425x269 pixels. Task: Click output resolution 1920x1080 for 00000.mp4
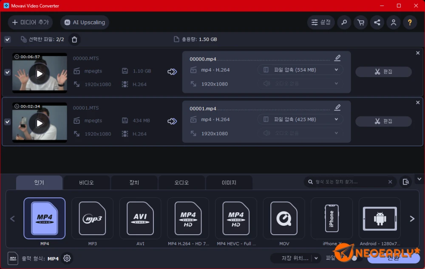214,84
